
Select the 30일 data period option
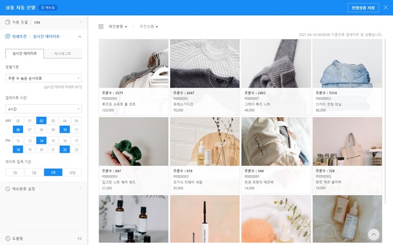73,172
